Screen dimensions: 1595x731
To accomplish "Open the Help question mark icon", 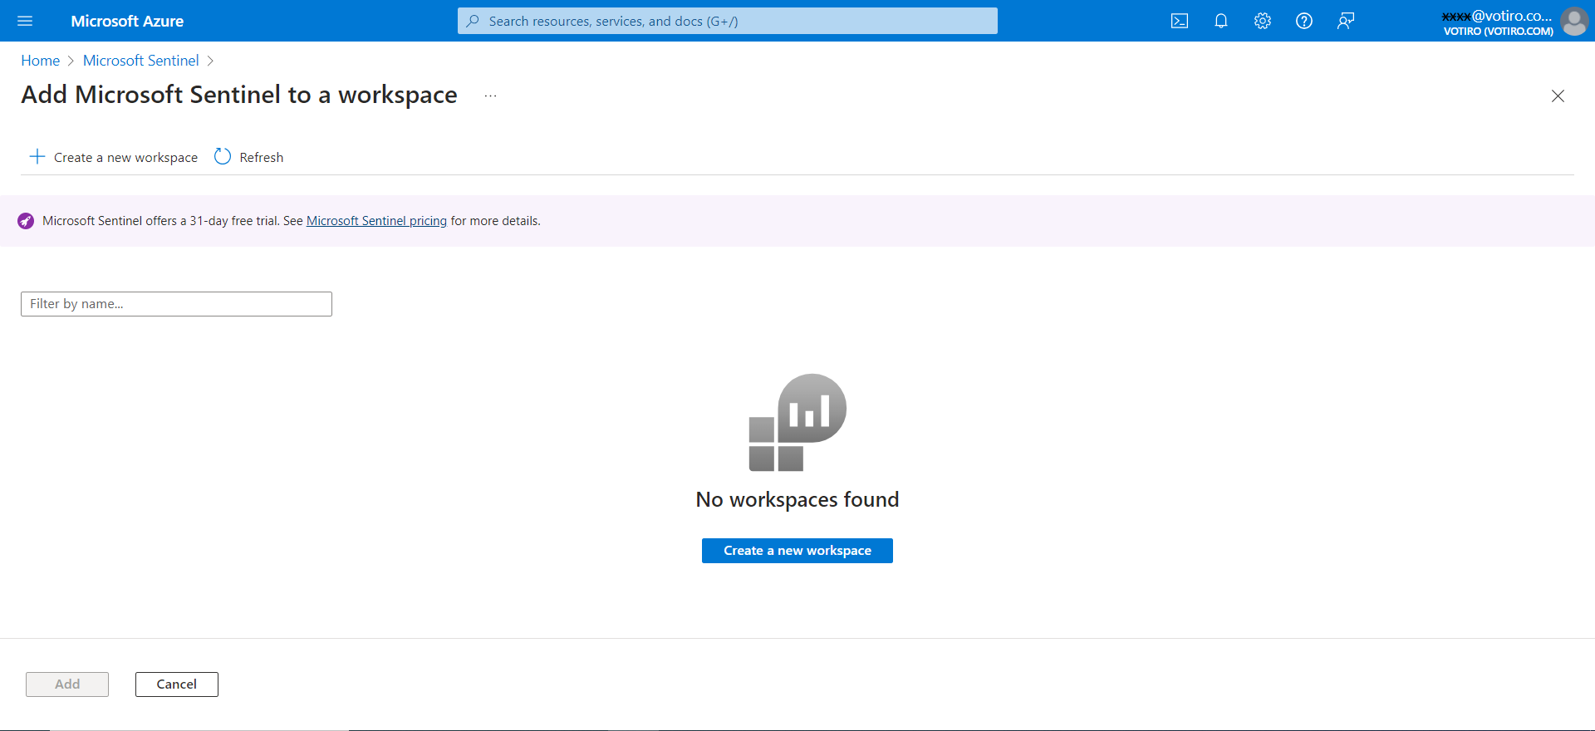I will 1304,21.
